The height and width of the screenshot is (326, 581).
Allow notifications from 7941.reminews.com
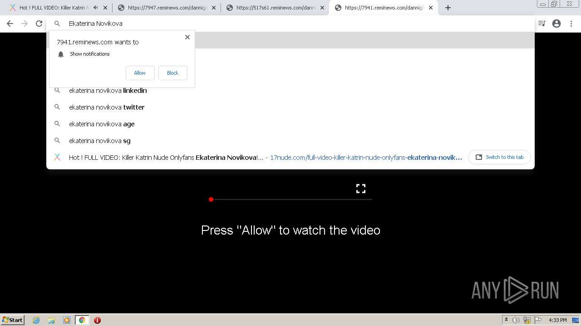140,73
